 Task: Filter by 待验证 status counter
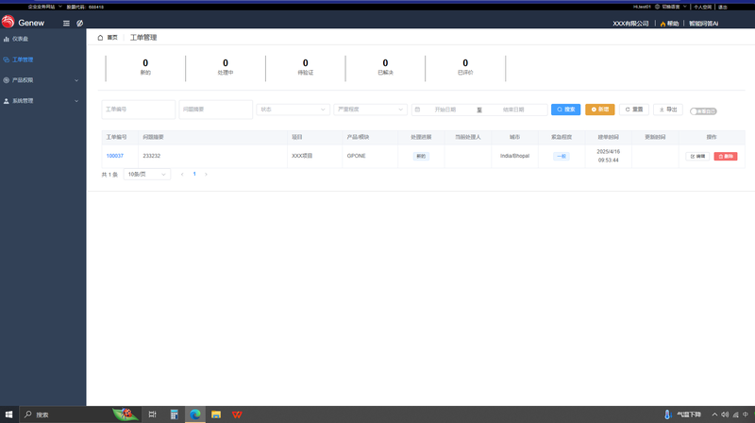pyautogui.click(x=305, y=67)
